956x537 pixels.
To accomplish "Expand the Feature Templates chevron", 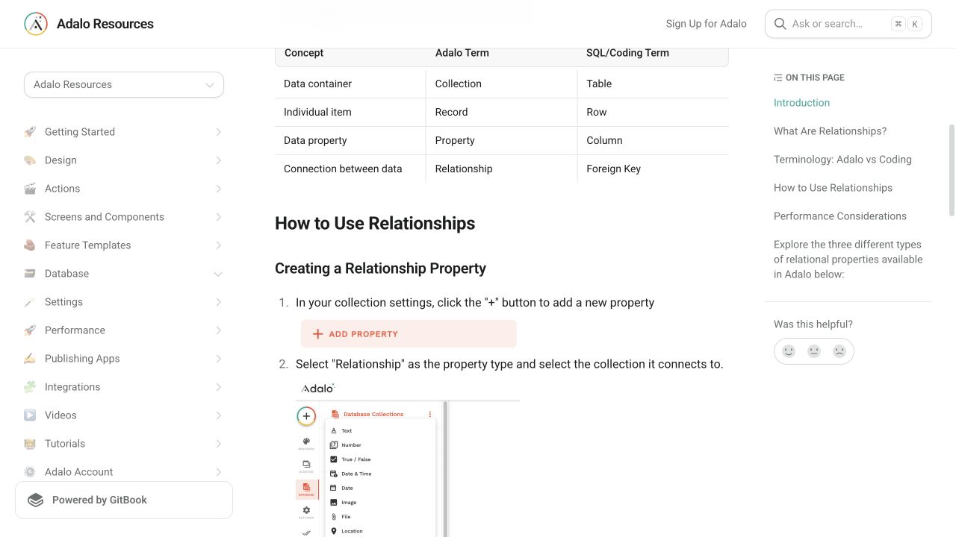I will coord(218,245).
